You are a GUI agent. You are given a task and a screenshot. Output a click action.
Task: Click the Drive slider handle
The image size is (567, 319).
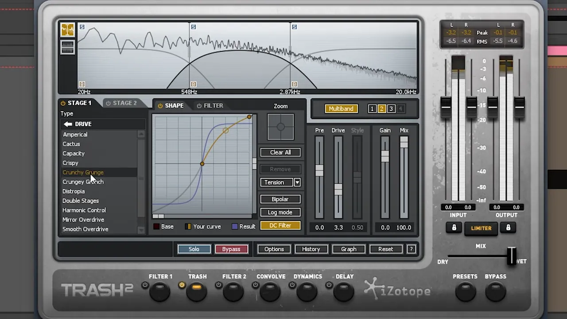tap(338, 189)
